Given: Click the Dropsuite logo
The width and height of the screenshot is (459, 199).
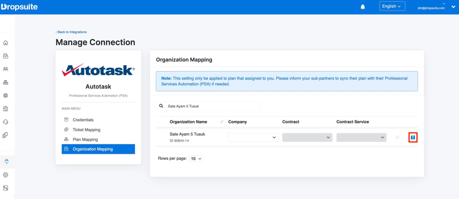Looking at the screenshot, I should (x=19, y=7).
